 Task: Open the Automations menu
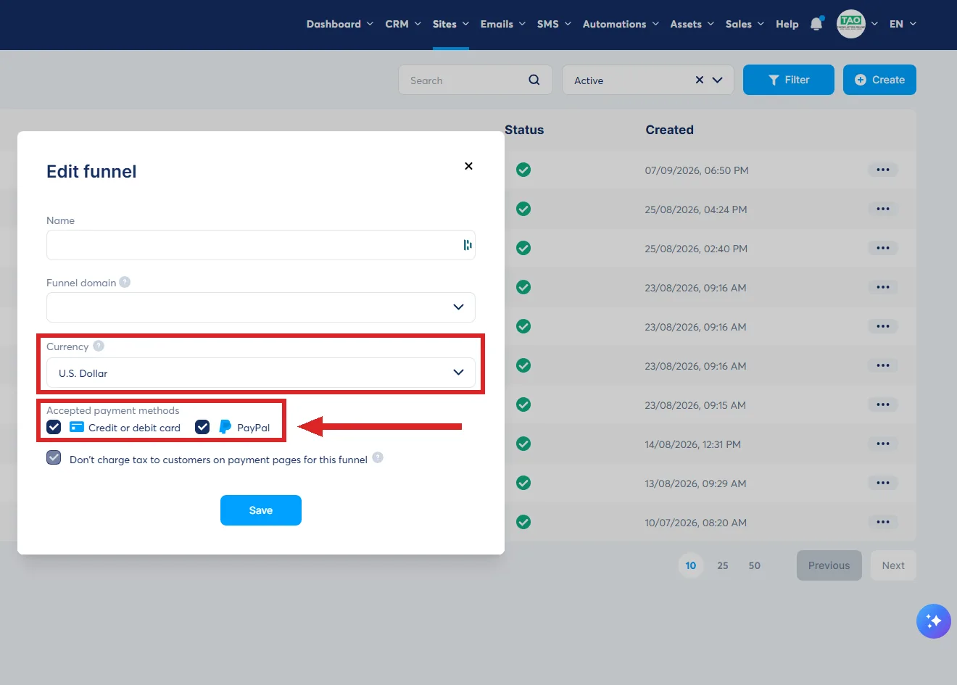(621, 24)
